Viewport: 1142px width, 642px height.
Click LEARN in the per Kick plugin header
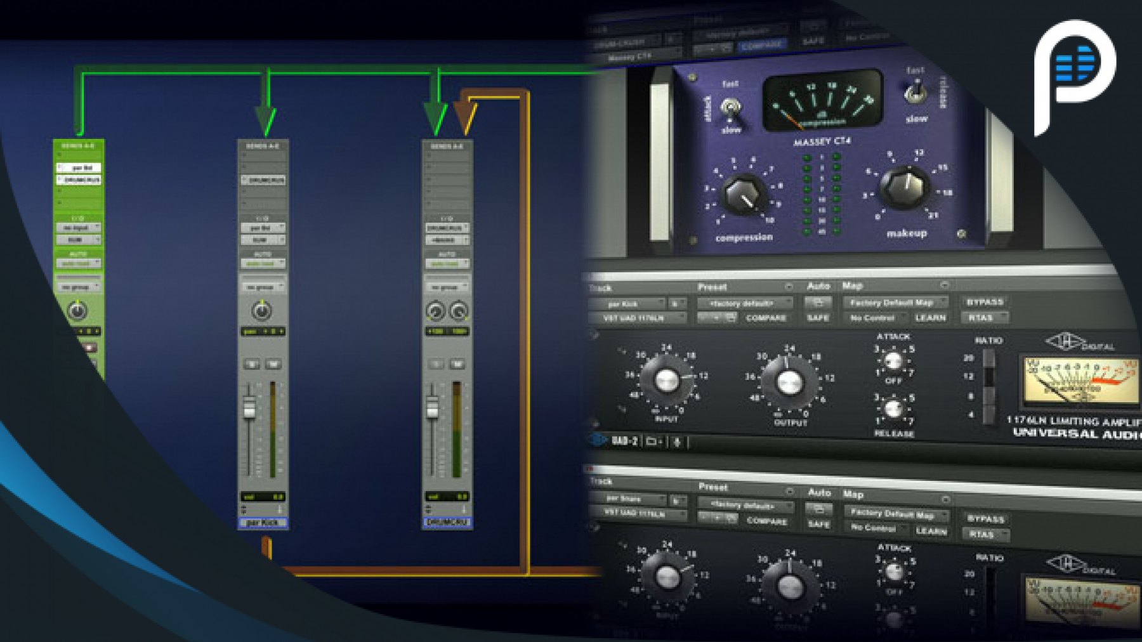930,317
